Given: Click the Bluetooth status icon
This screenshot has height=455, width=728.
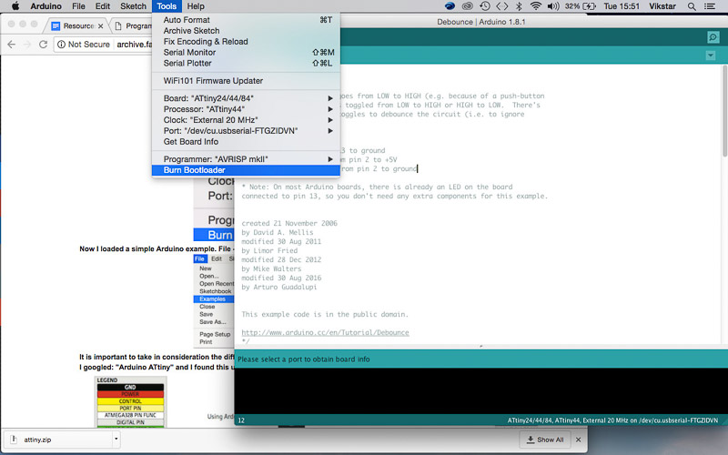Looking at the screenshot, I should point(520,6).
